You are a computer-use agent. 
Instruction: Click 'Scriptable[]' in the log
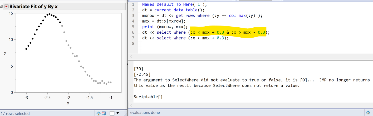pos(148,97)
